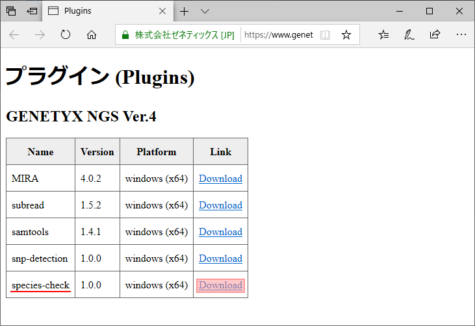Maximize the browser window
475x326 pixels.
[430, 11]
